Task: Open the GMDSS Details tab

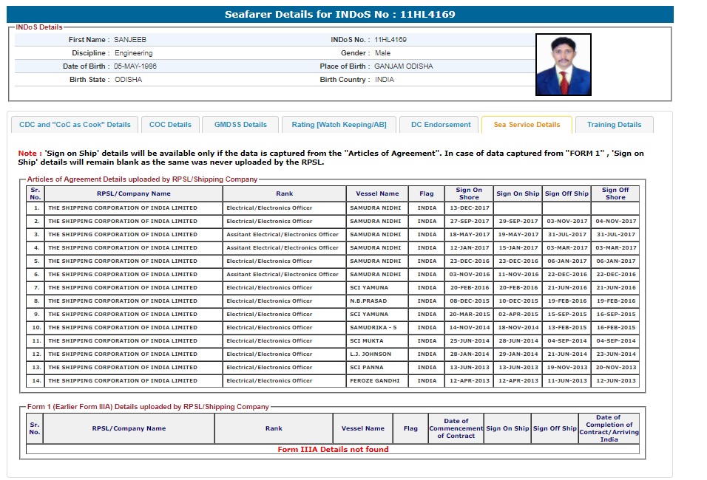Action: [240, 125]
